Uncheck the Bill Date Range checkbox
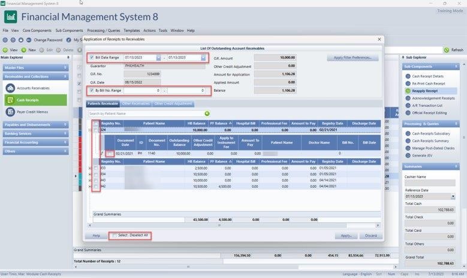The width and height of the screenshot is (467, 278). 92,58
